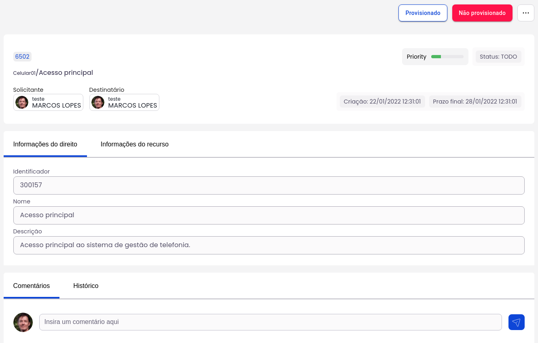Click the paper plane send comment icon
The width and height of the screenshot is (538, 343).
pyautogui.click(x=516, y=322)
